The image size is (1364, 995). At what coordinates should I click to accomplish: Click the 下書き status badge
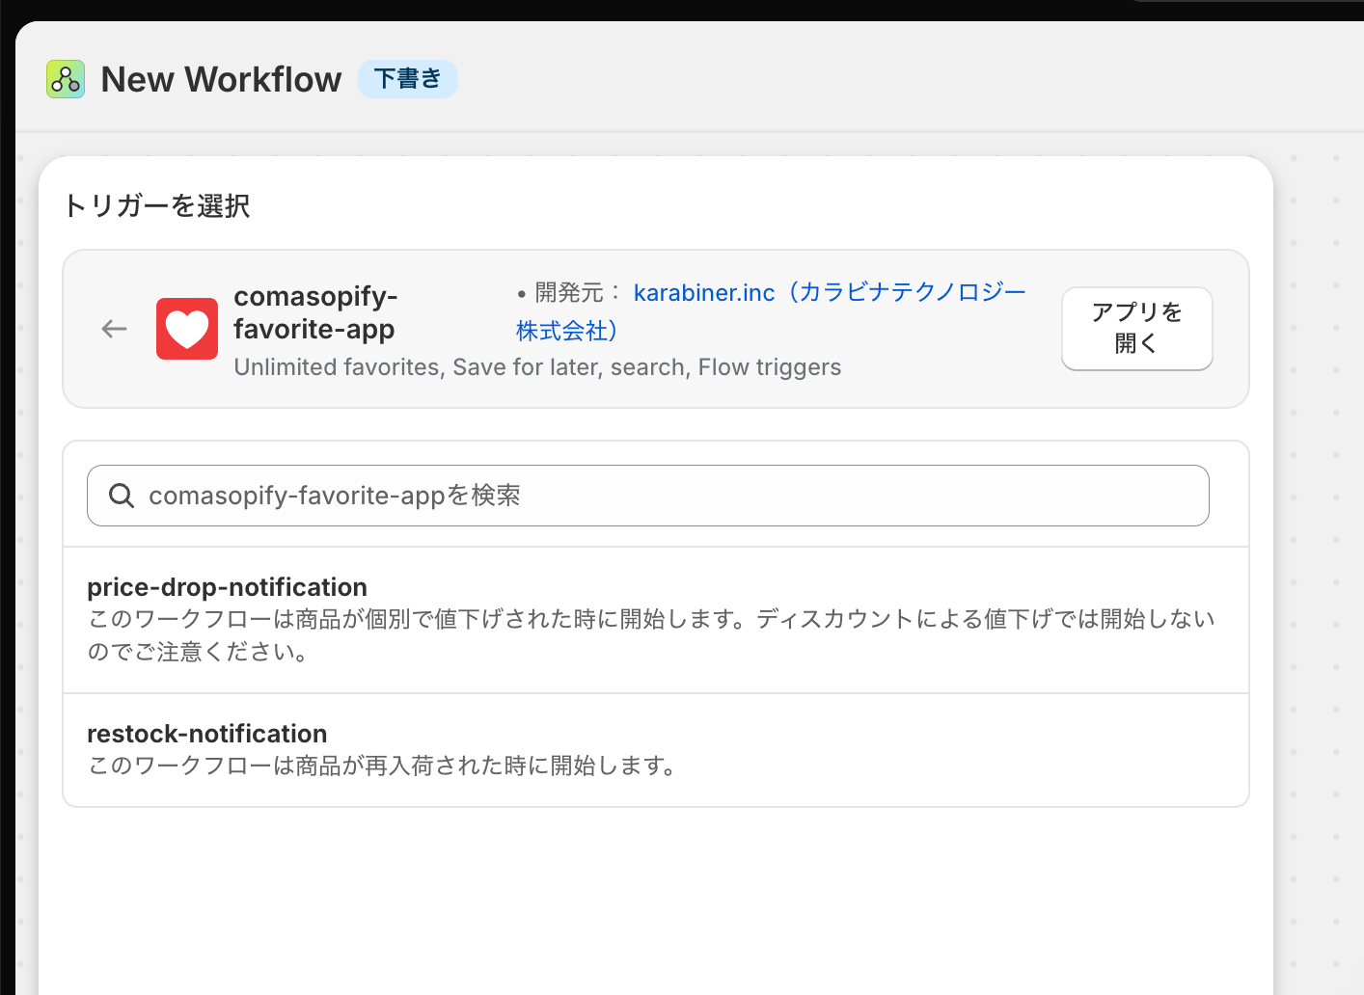(x=408, y=79)
